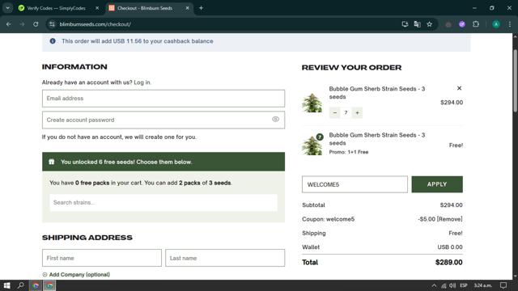
Task: Open the second Chrome taskbar icon
Action: [x=49, y=285]
